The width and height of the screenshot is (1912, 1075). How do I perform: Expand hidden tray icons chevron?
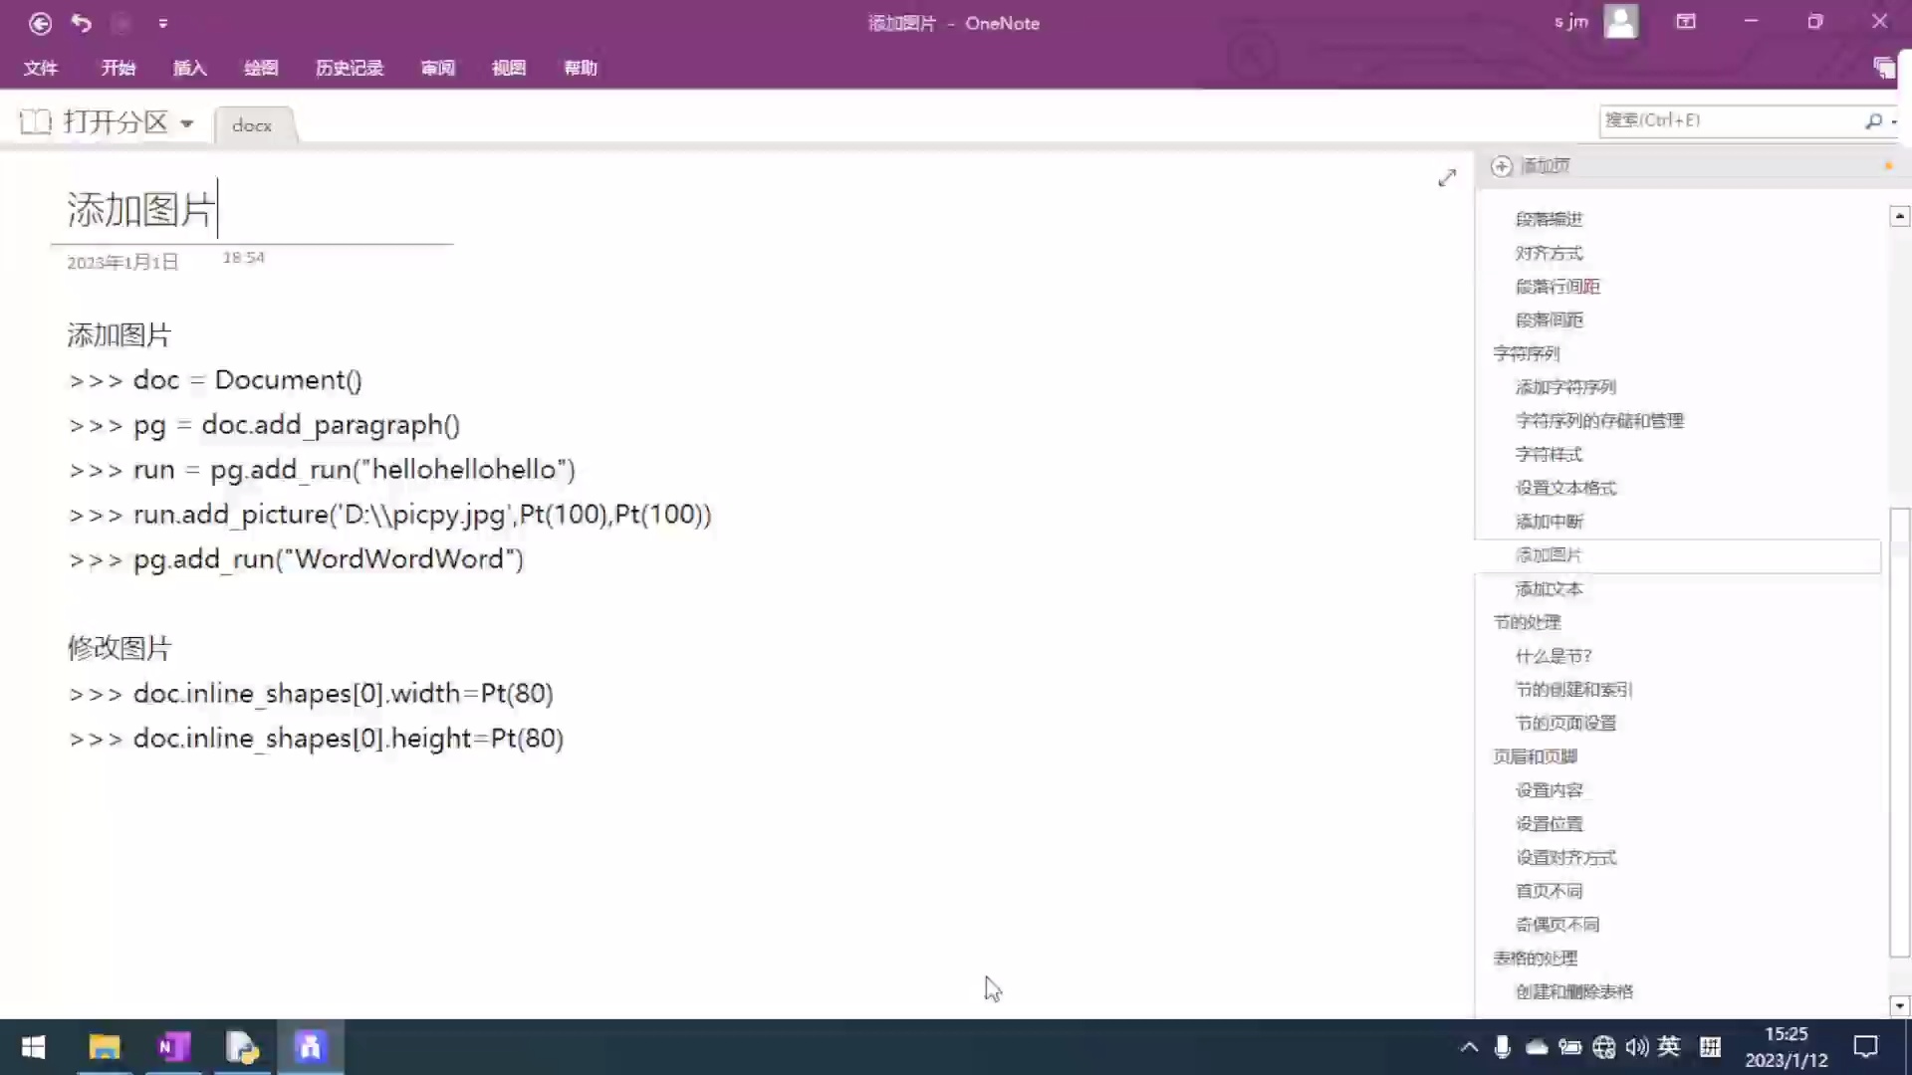[x=1469, y=1046]
